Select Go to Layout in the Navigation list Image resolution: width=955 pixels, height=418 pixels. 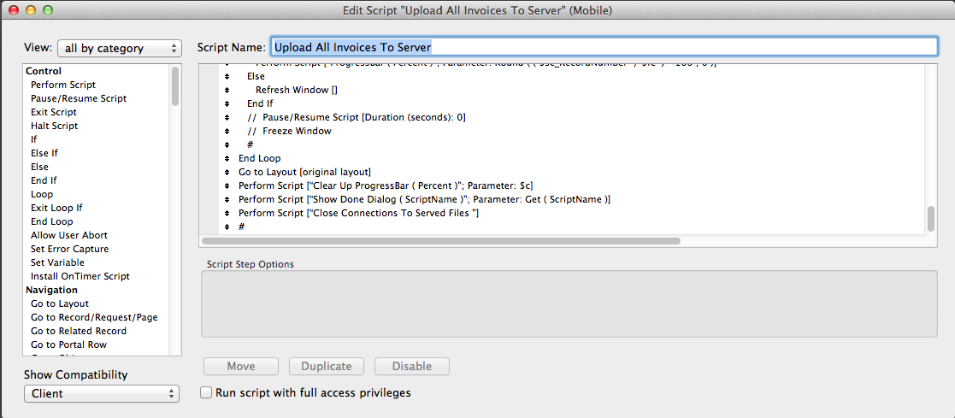(x=60, y=303)
